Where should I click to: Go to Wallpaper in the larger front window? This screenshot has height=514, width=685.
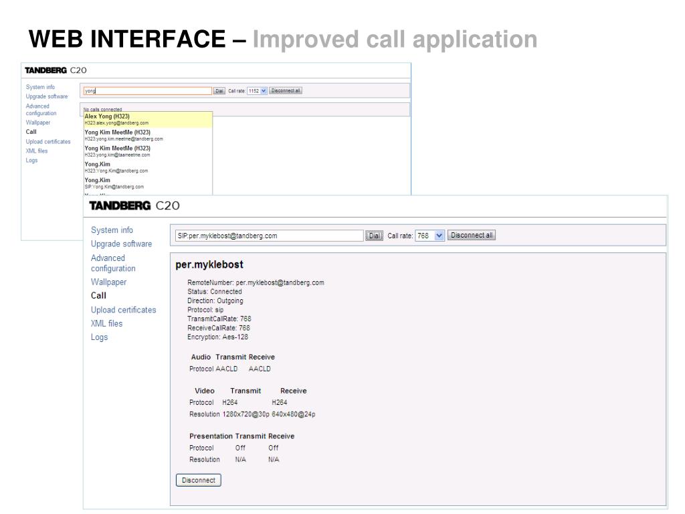pos(109,282)
